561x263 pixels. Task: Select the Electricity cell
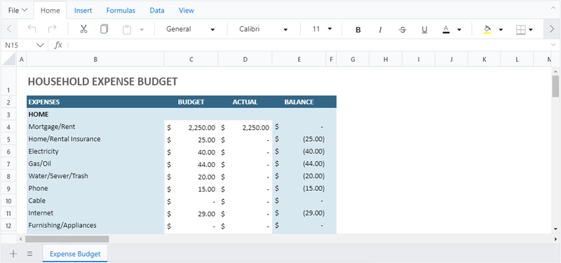(95, 151)
